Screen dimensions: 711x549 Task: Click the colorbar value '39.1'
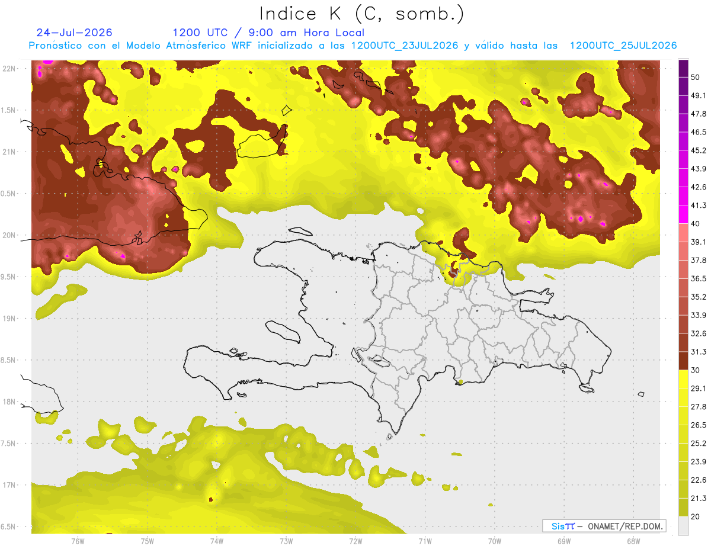pyautogui.click(x=698, y=242)
